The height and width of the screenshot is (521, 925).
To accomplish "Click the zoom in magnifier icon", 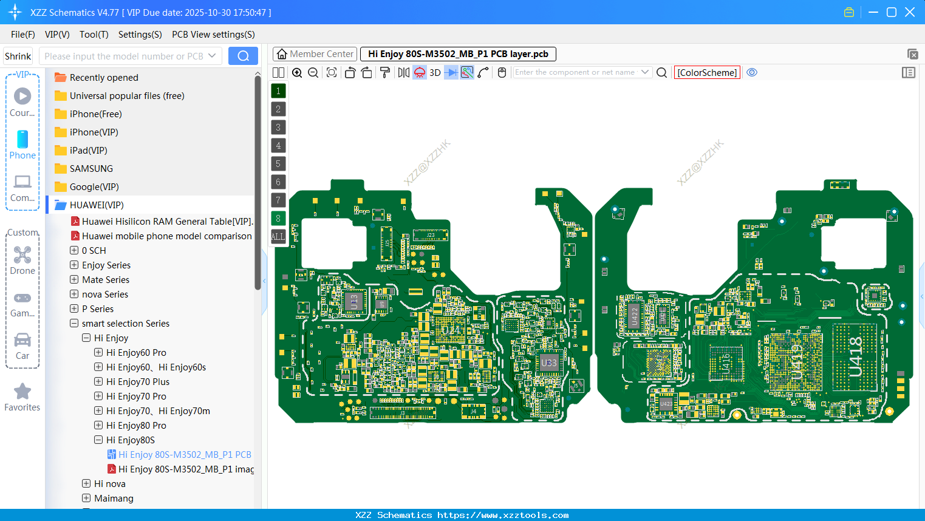I will point(297,73).
